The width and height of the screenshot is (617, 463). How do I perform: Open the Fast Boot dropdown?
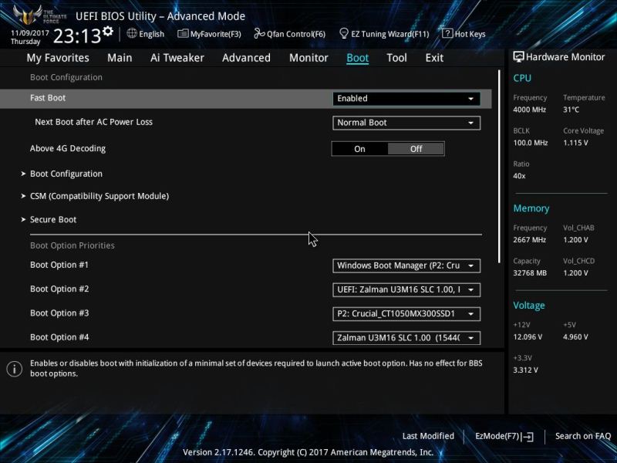pyautogui.click(x=406, y=99)
